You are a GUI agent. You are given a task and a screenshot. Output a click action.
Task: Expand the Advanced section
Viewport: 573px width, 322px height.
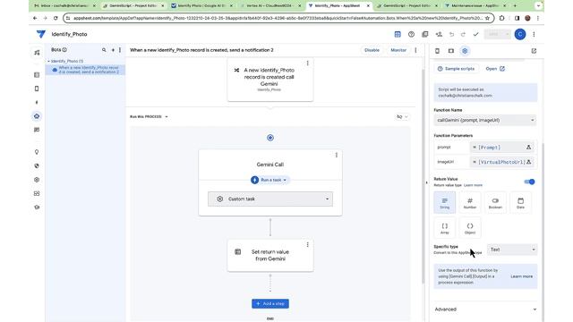tap(485, 309)
